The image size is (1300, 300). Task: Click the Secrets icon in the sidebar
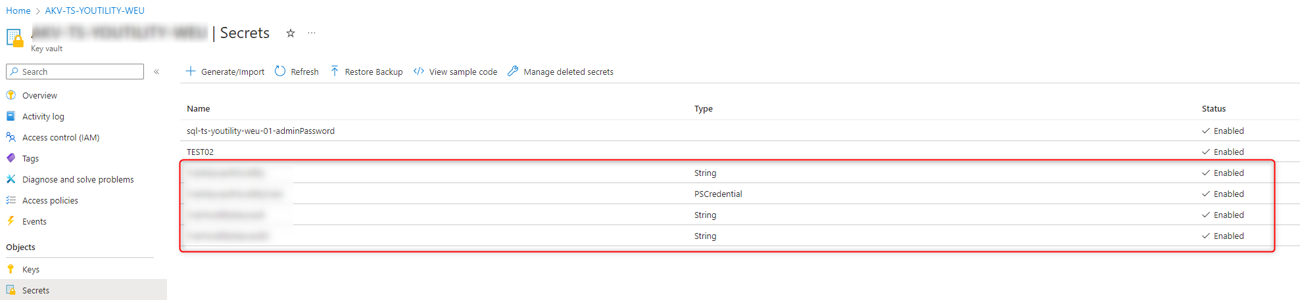11,290
